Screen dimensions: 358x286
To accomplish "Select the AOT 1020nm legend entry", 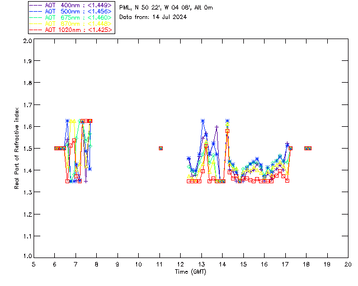I will coord(71,30).
